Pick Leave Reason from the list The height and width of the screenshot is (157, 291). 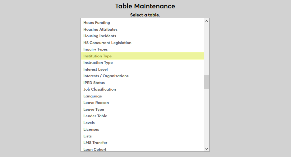[x=96, y=103]
